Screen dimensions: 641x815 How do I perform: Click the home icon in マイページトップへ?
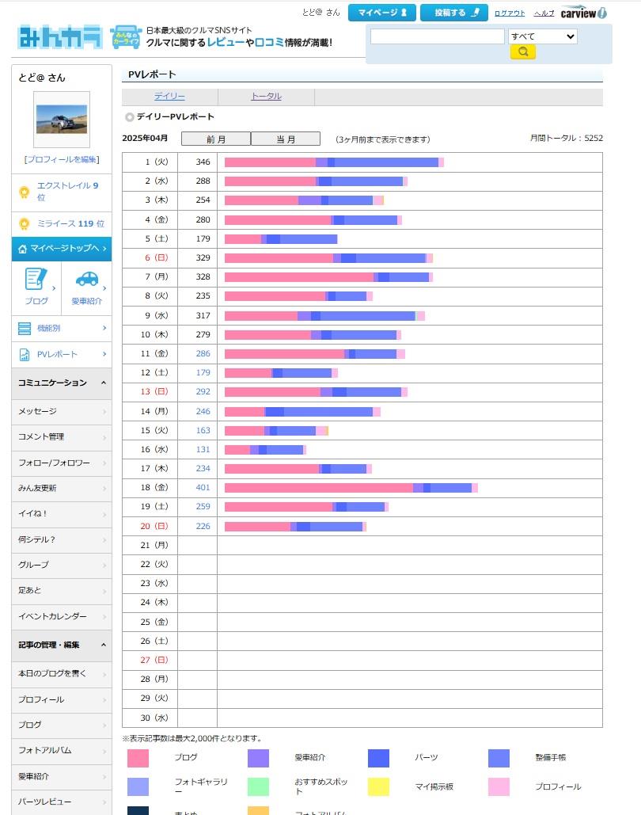tap(22, 249)
